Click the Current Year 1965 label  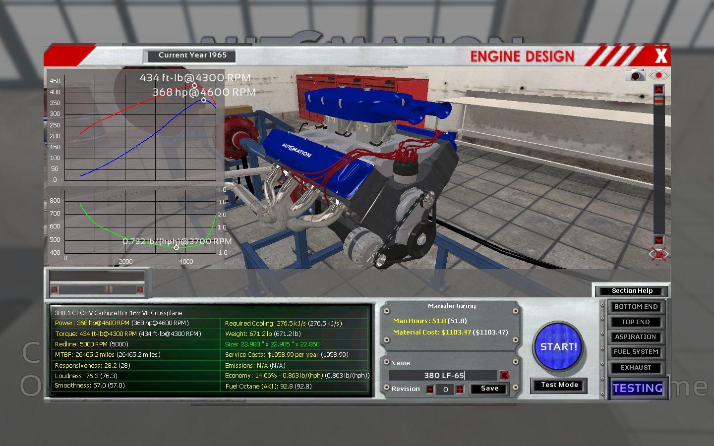192,56
